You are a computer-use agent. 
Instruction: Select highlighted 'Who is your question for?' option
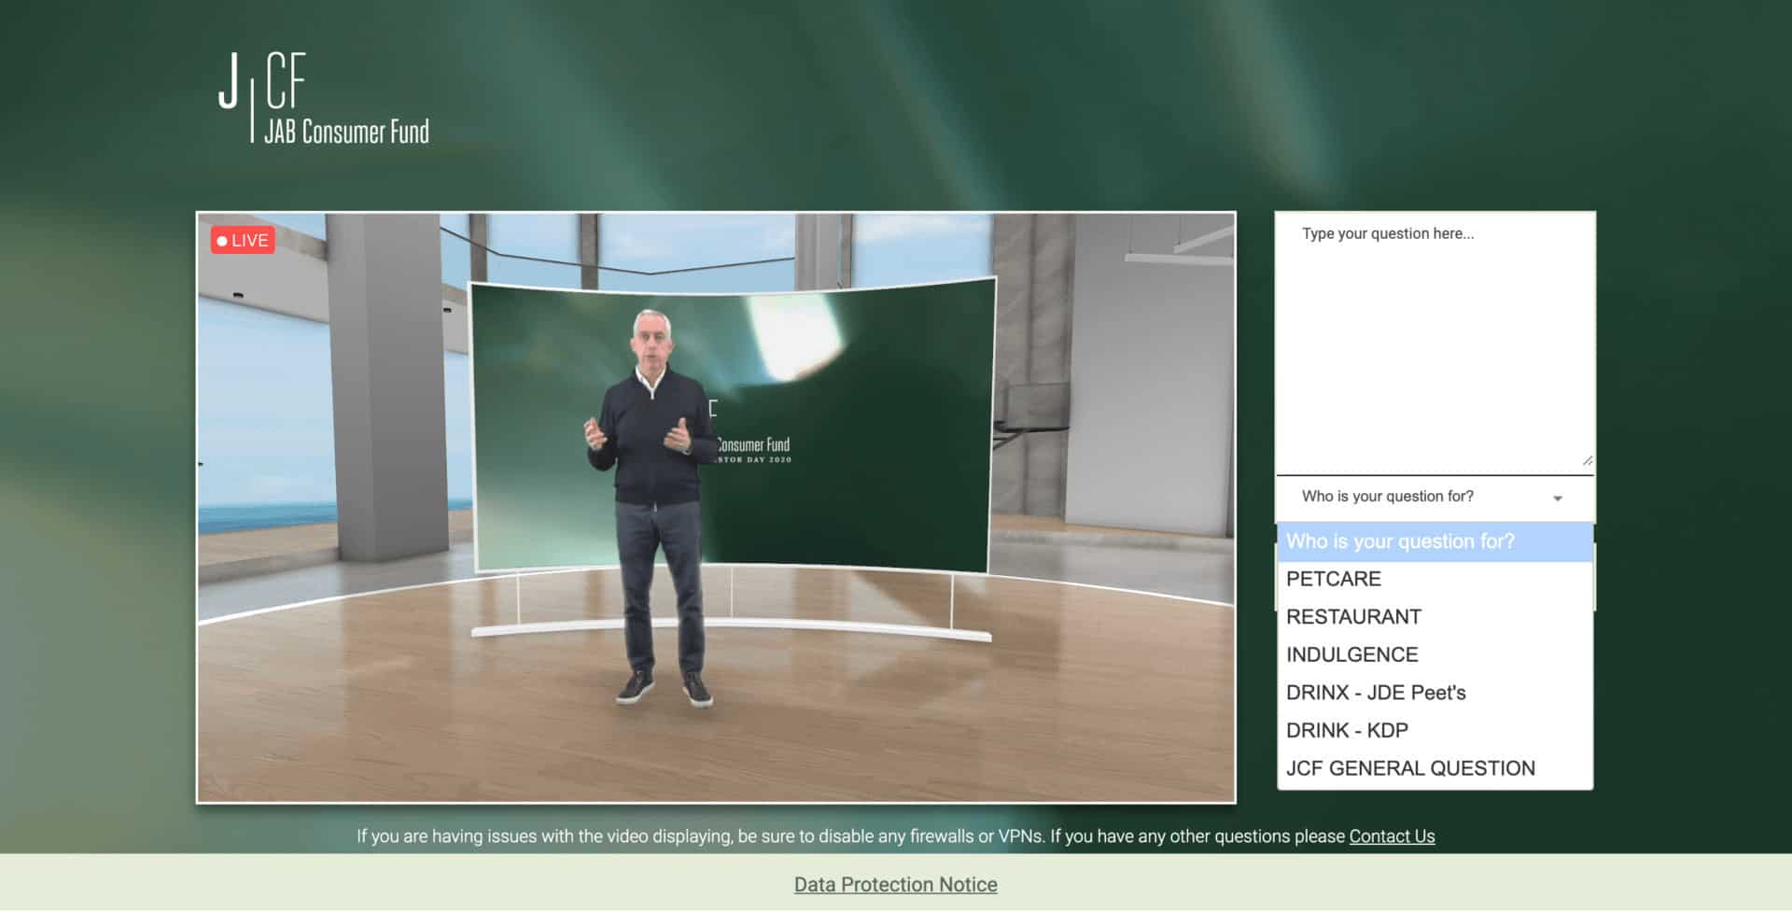tap(1400, 541)
